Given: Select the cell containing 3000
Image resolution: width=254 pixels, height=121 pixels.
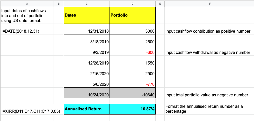Looking at the screenshot, I should (133, 31).
